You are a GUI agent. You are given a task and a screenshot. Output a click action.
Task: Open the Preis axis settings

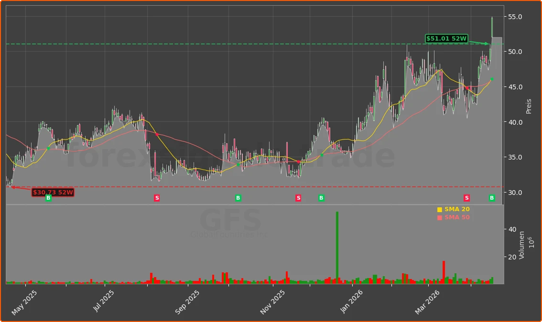[x=528, y=106]
